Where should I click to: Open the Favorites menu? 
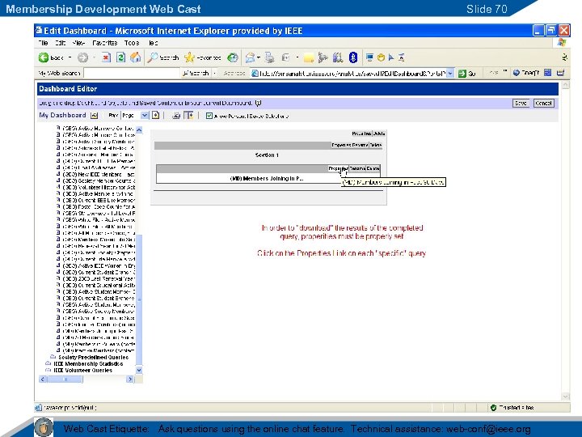click(x=104, y=43)
